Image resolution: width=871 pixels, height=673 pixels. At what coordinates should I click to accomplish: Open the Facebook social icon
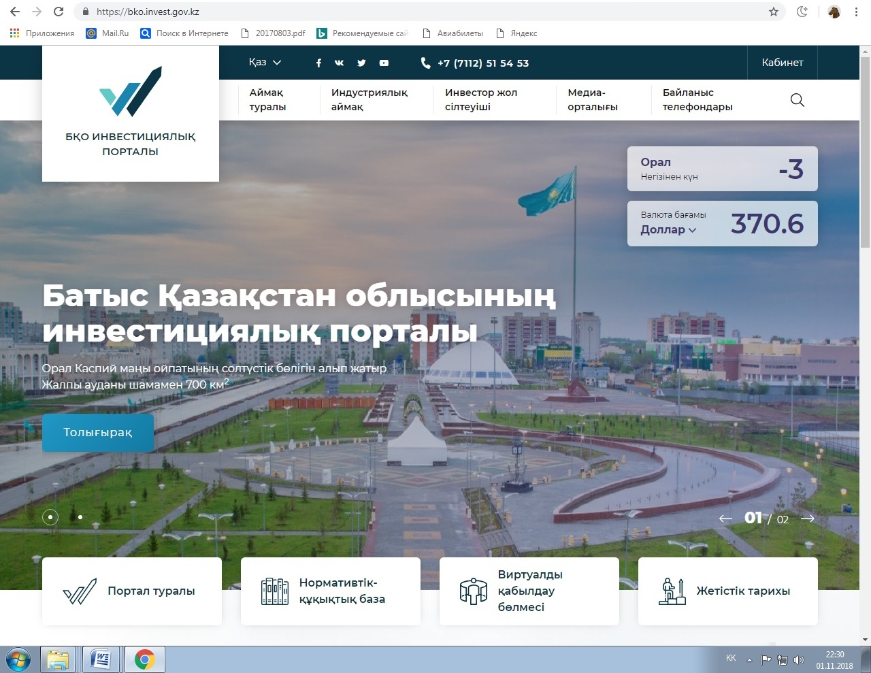[318, 63]
